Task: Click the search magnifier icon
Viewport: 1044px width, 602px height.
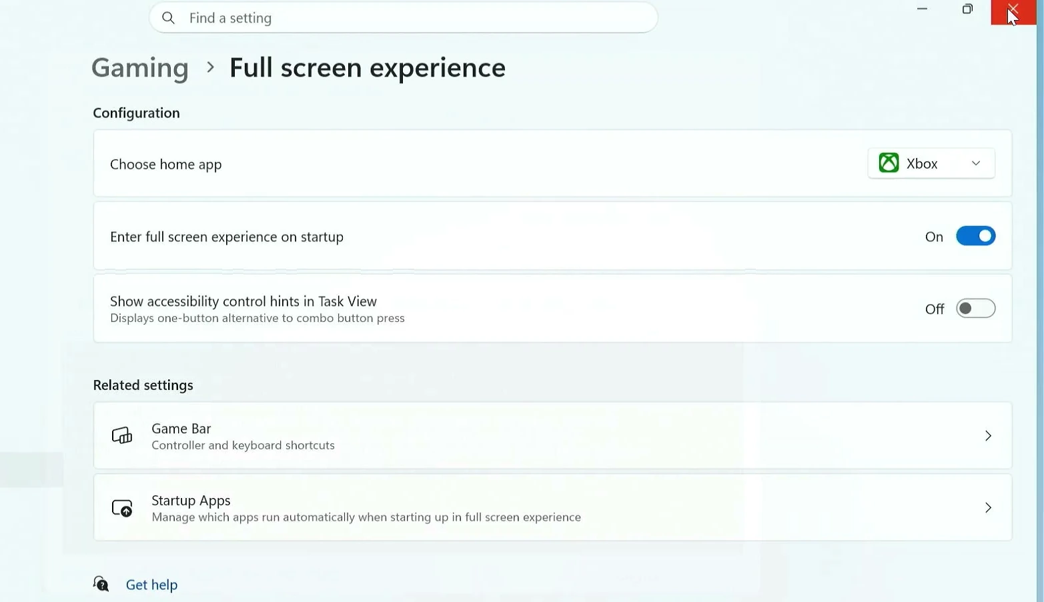Action: [x=168, y=18]
